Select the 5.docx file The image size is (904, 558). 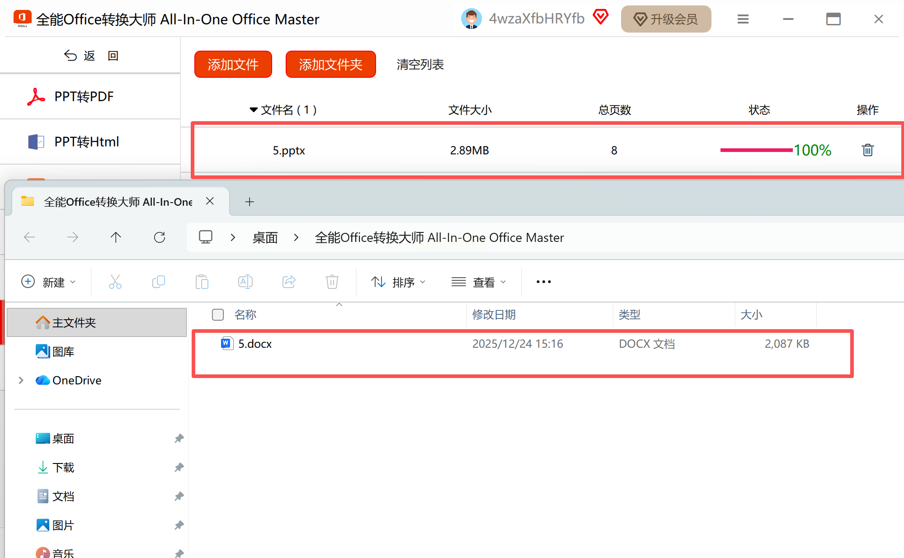pos(255,344)
